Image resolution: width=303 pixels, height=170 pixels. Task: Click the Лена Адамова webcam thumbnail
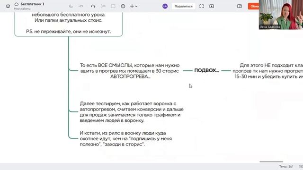281,15
